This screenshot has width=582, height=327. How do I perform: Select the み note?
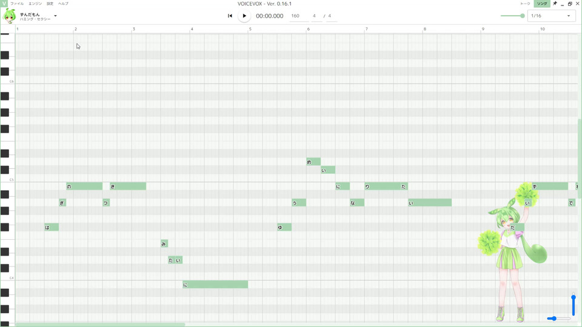(164, 243)
